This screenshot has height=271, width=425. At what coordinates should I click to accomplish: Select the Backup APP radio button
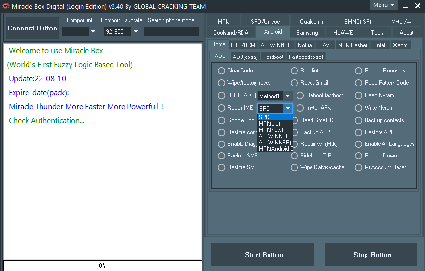pos(296,132)
